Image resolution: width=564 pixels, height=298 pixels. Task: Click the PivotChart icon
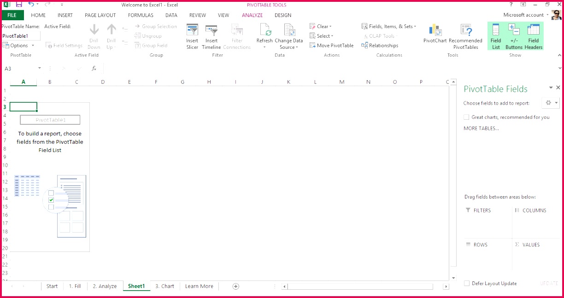click(435, 34)
